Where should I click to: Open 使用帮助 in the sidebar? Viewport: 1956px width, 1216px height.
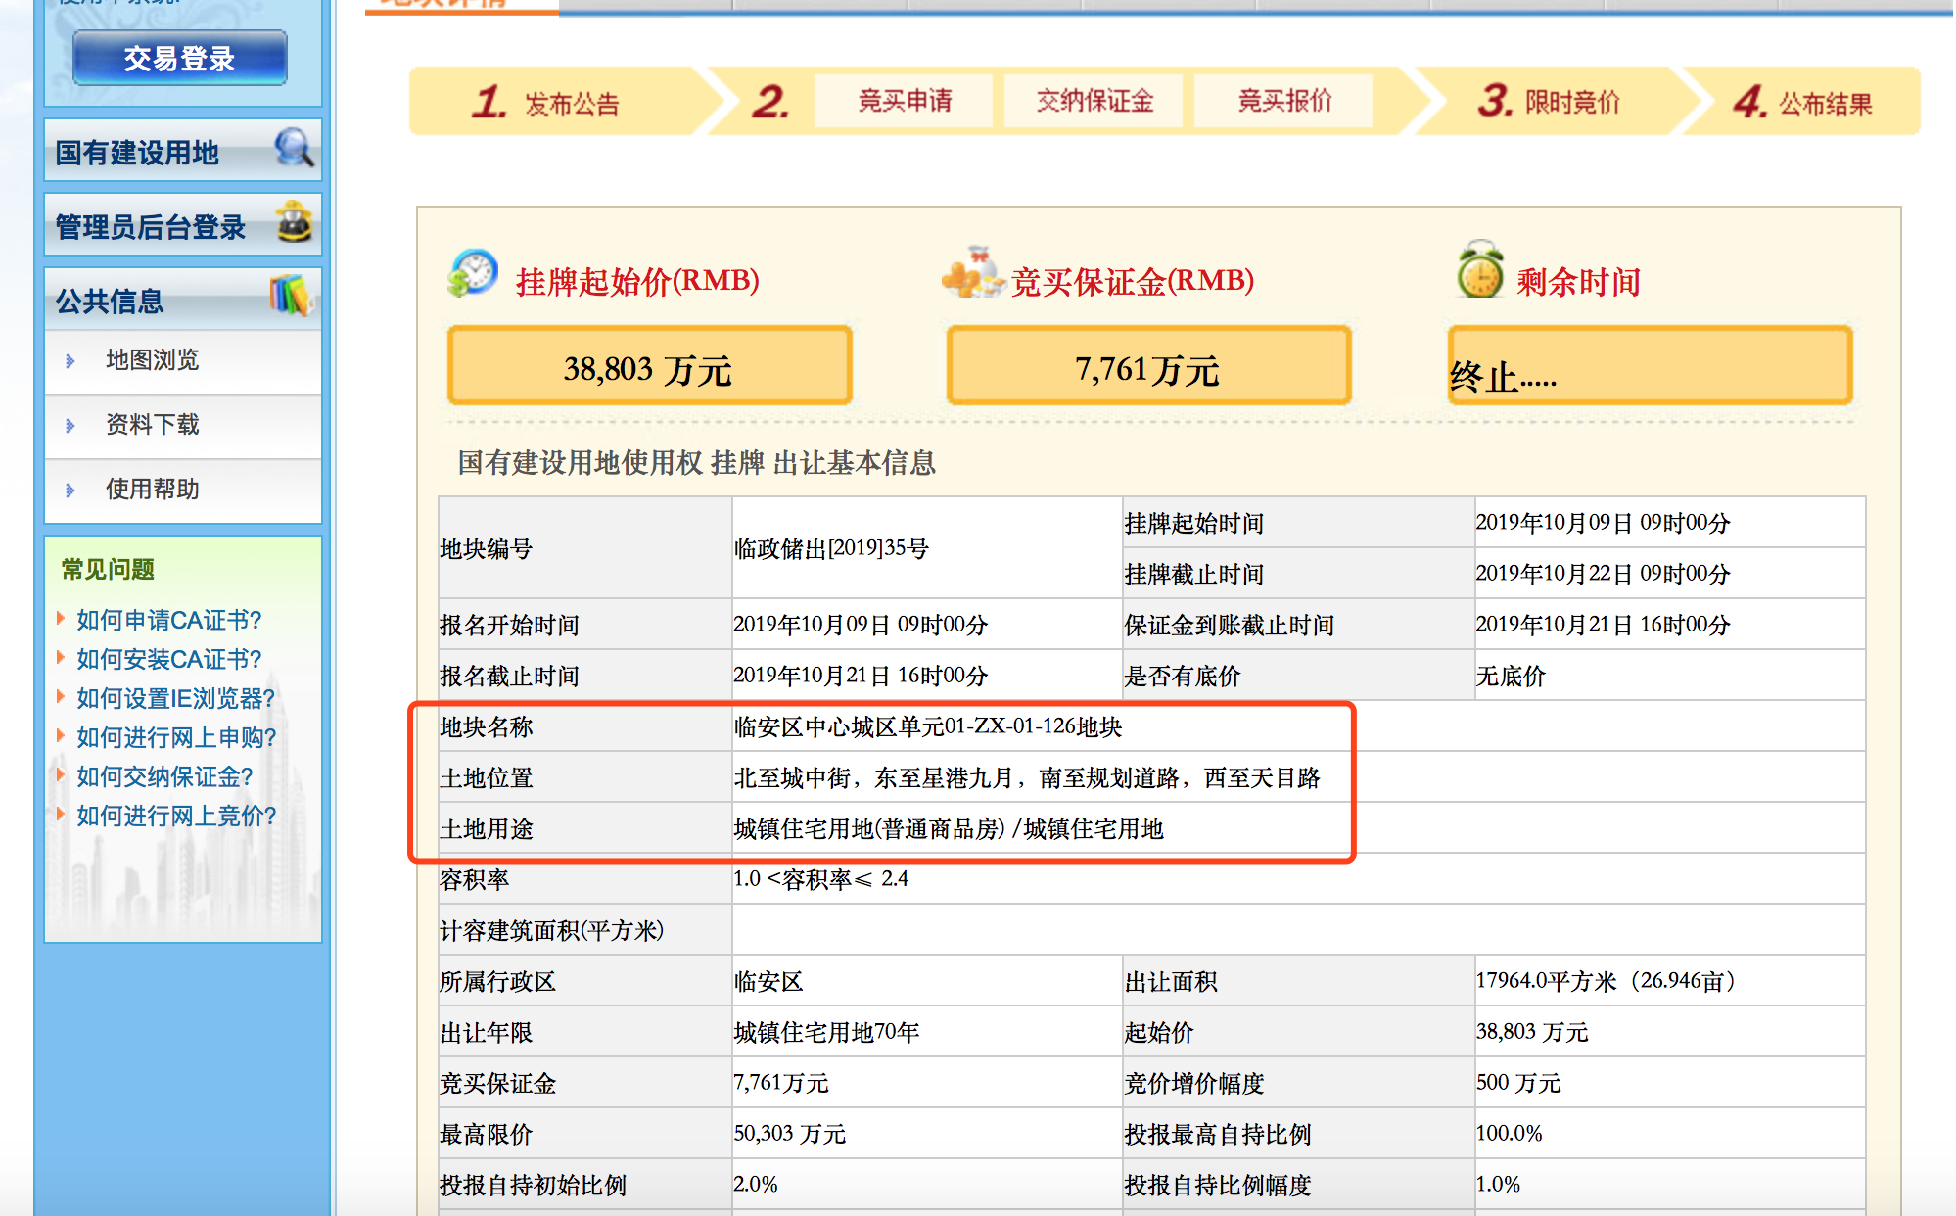tap(152, 490)
